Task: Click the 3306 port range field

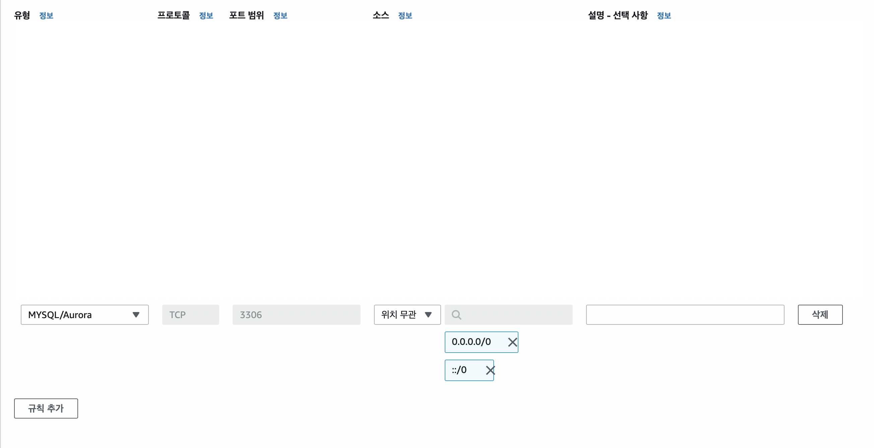Action: (x=296, y=315)
